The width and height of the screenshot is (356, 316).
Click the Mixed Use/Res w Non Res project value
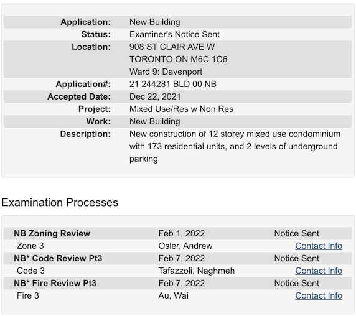[181, 109]
